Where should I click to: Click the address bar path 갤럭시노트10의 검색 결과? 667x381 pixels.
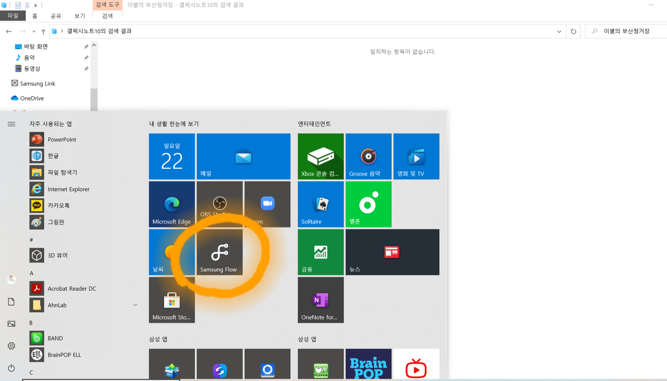[x=99, y=31]
